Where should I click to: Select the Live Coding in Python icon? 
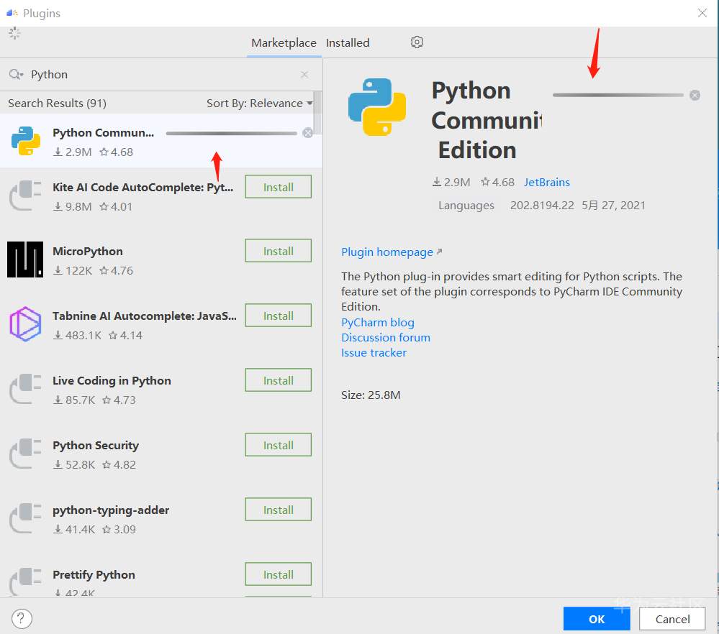pyautogui.click(x=26, y=389)
